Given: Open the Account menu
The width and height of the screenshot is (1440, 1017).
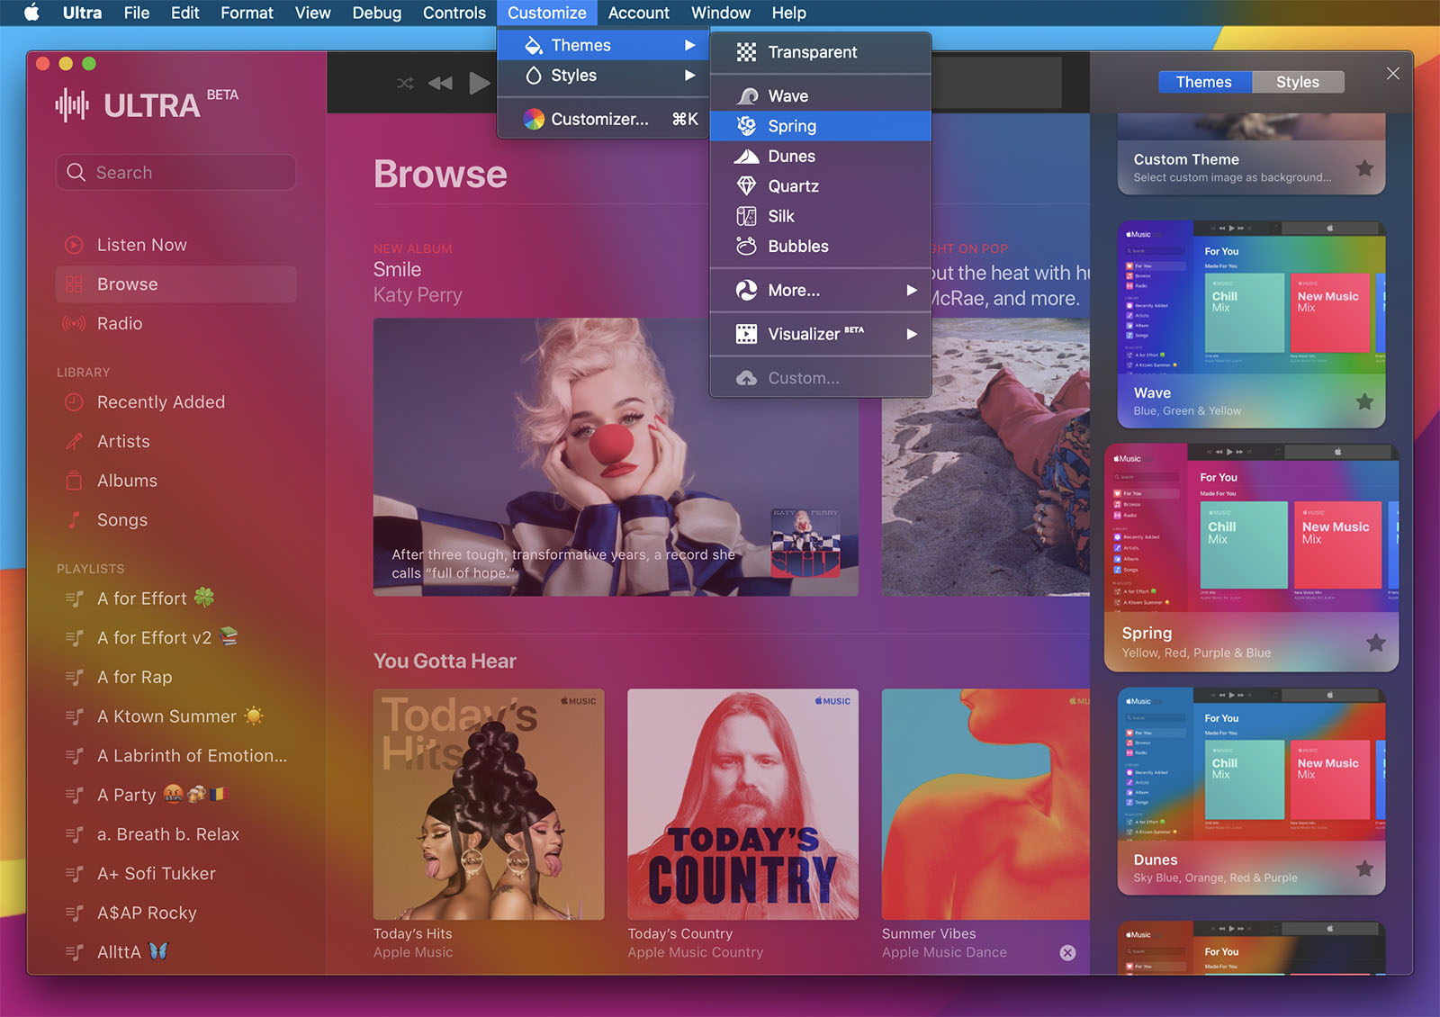Looking at the screenshot, I should pyautogui.click(x=638, y=13).
